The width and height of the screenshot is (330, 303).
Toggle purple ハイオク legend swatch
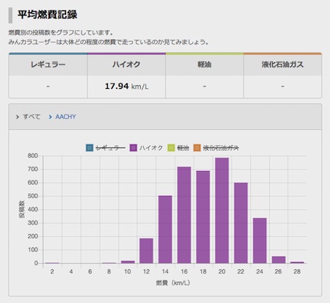[133, 147]
